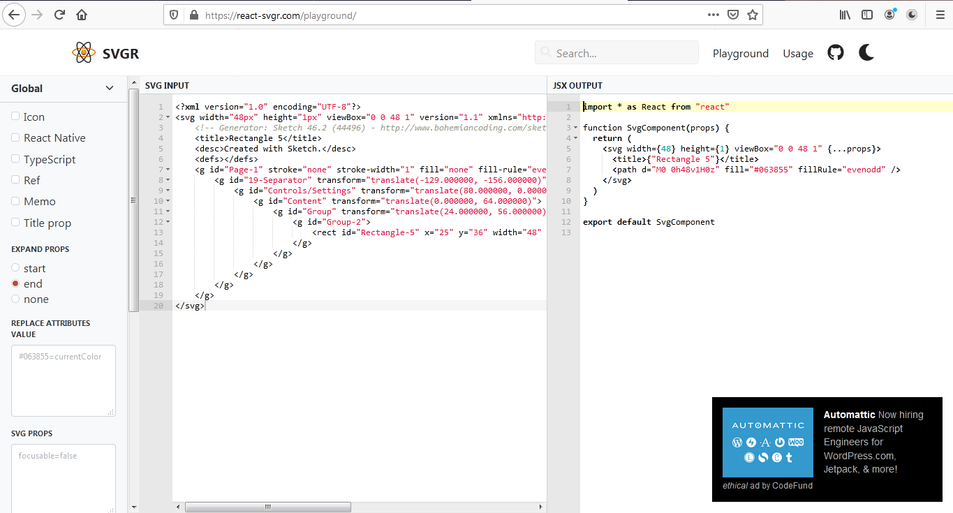Open the Firefox account avatar icon
Image resolution: width=953 pixels, height=513 pixels.
coord(889,15)
